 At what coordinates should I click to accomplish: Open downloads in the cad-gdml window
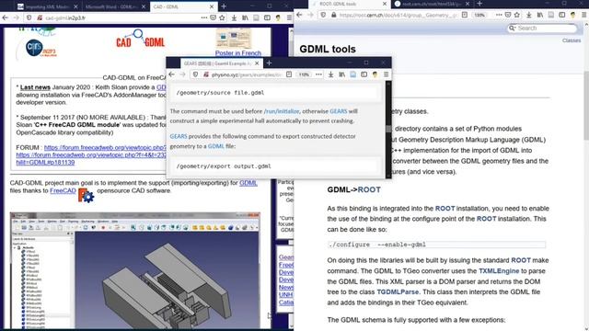(234, 17)
